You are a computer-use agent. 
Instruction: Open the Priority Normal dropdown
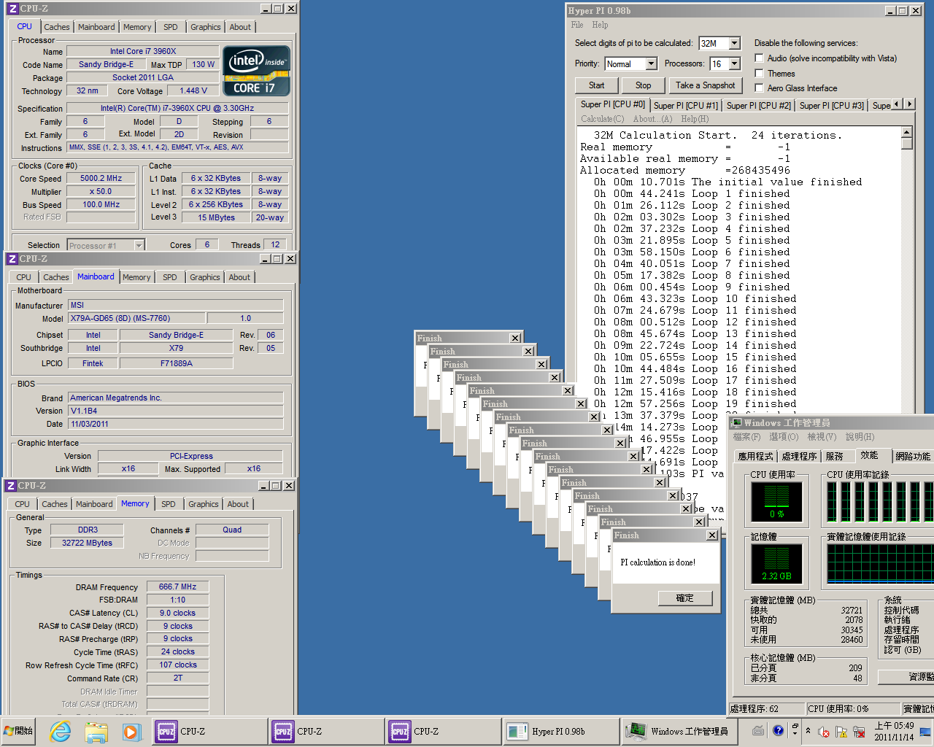point(650,64)
